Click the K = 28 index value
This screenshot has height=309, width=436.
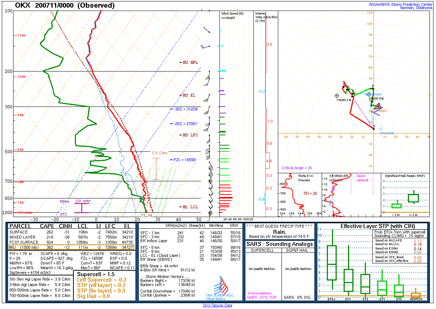(15, 258)
